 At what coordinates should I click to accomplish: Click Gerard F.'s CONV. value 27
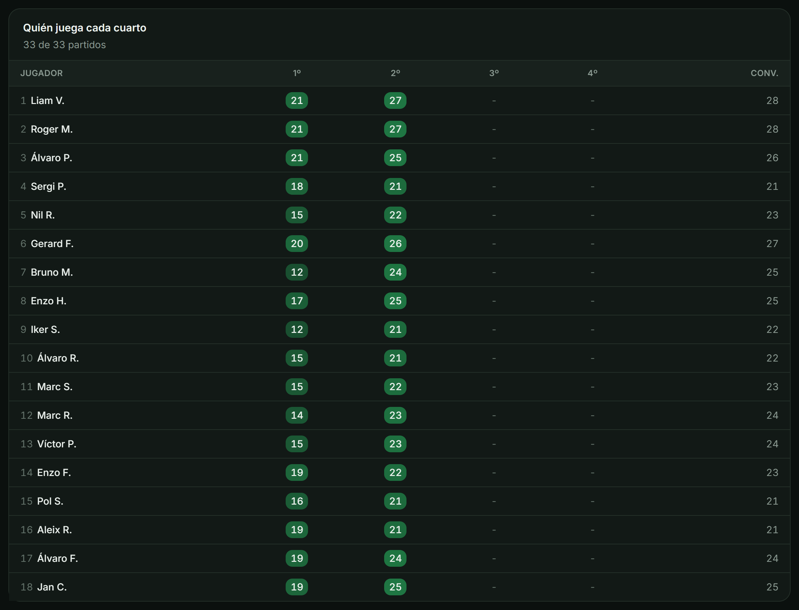pyautogui.click(x=772, y=244)
